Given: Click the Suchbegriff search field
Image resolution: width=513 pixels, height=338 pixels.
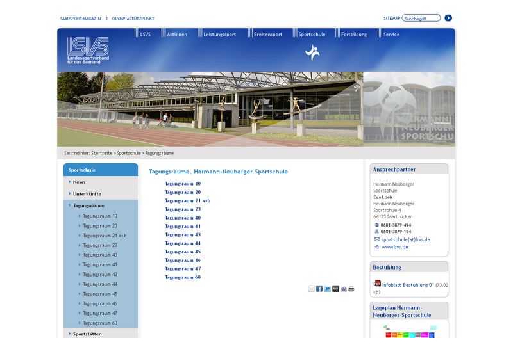Looking at the screenshot, I should [421, 18].
